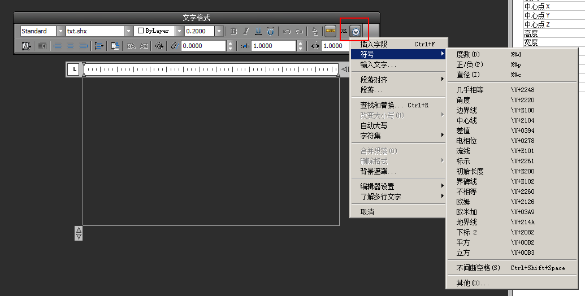Insert 度数 (%%d) symbol
Screen dimensions: 585x296
(x=512, y=54)
